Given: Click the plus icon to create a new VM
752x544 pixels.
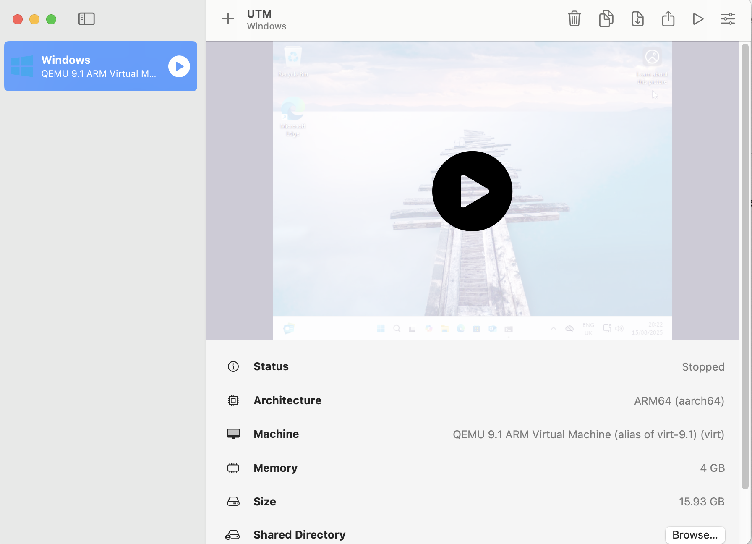Looking at the screenshot, I should pyautogui.click(x=228, y=19).
